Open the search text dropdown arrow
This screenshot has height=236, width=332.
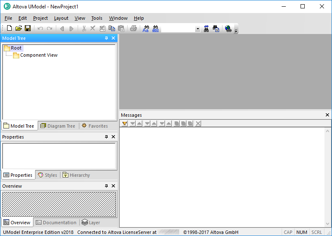197,29
